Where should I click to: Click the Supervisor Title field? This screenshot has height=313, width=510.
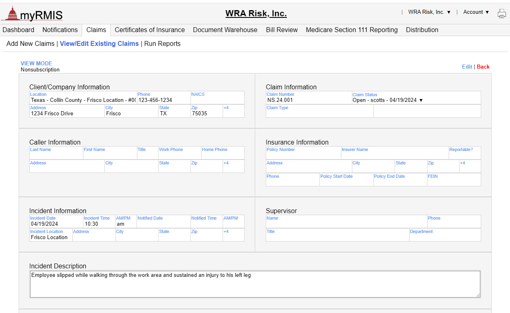(337, 235)
